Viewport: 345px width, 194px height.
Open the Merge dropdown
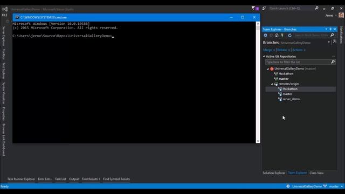coord(269,50)
